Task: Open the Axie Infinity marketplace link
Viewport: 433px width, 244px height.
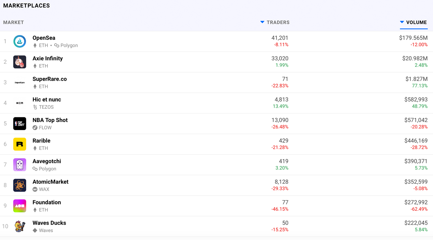Action: [48, 58]
